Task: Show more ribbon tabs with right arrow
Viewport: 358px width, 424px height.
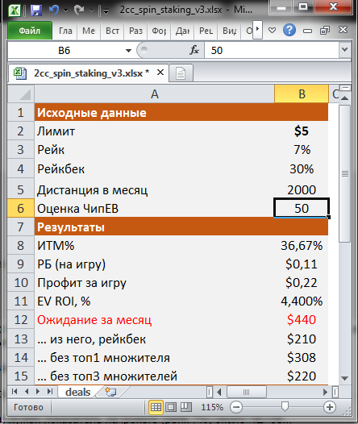Action: [258, 29]
